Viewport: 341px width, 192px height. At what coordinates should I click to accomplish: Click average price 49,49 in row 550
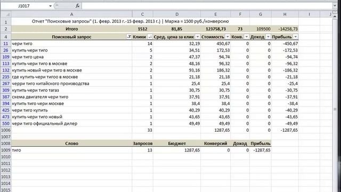(177, 124)
